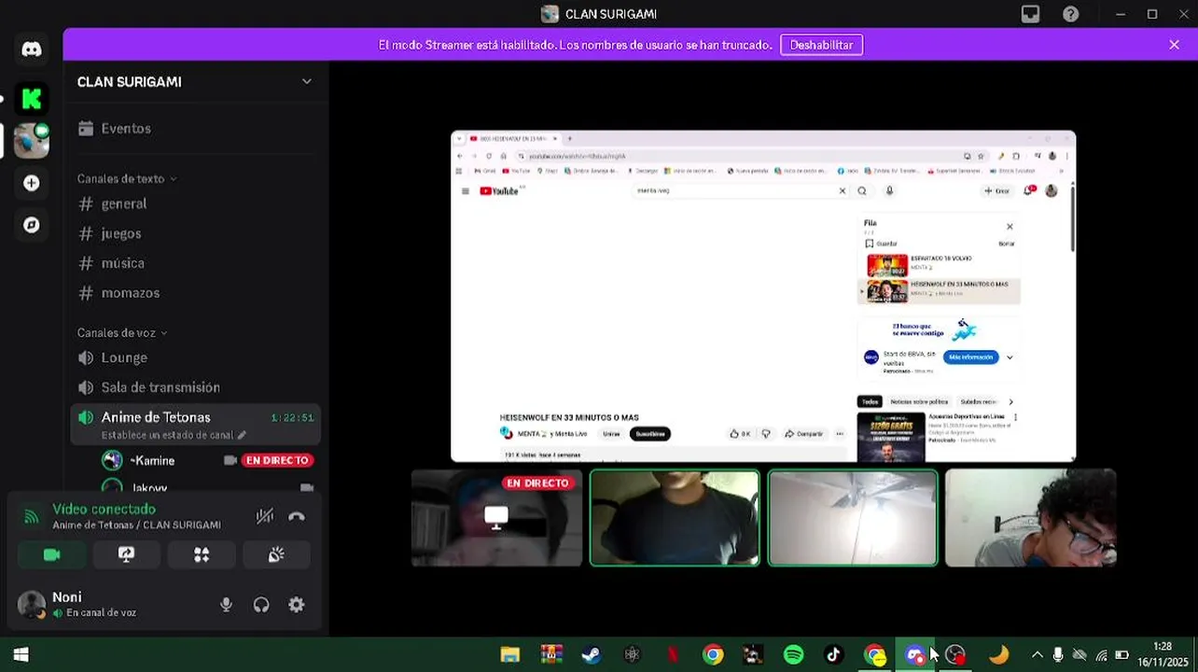Open user settings gear
Viewport: 1198px width, 672px height.
point(297,605)
